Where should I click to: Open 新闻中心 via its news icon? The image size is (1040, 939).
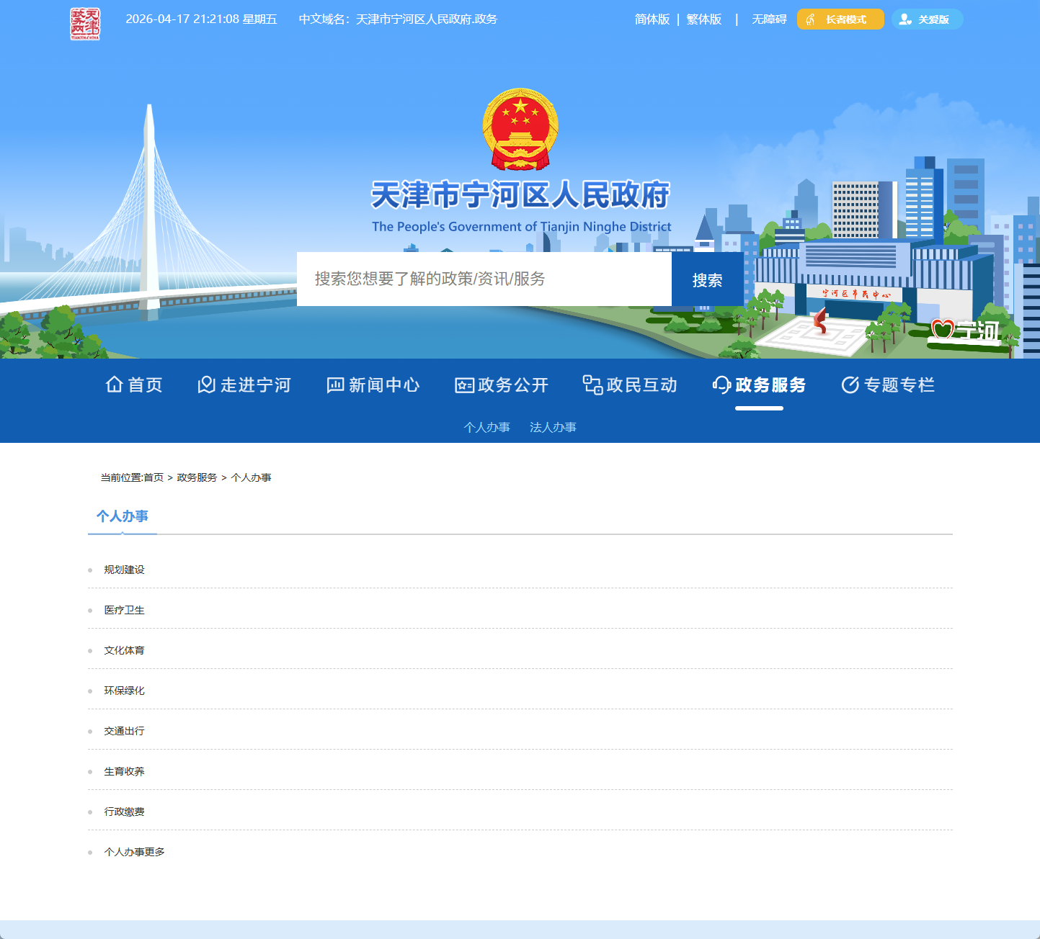coord(334,385)
